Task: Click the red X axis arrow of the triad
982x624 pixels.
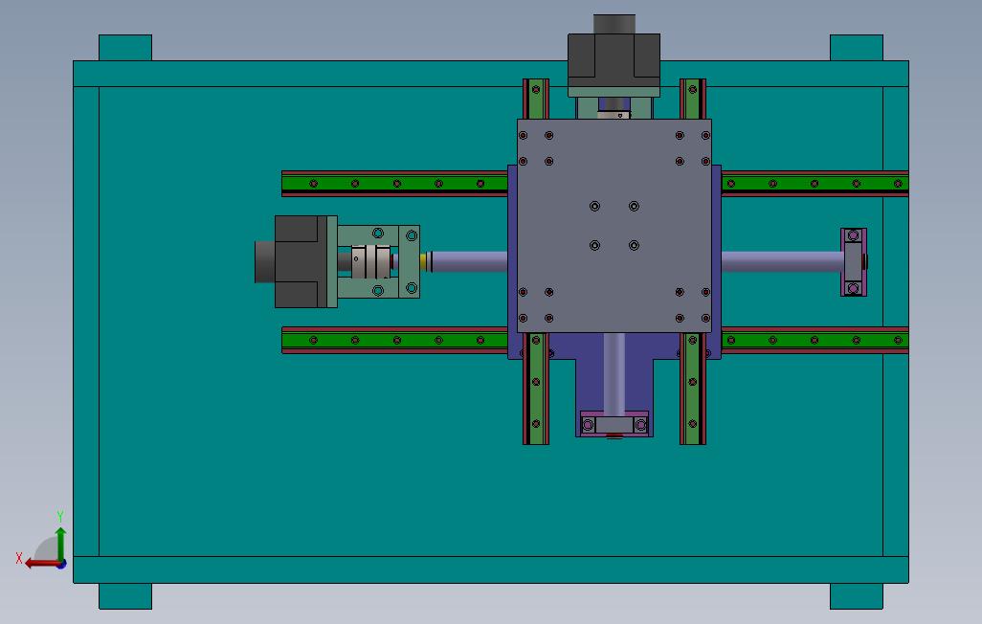Action: 42,564
